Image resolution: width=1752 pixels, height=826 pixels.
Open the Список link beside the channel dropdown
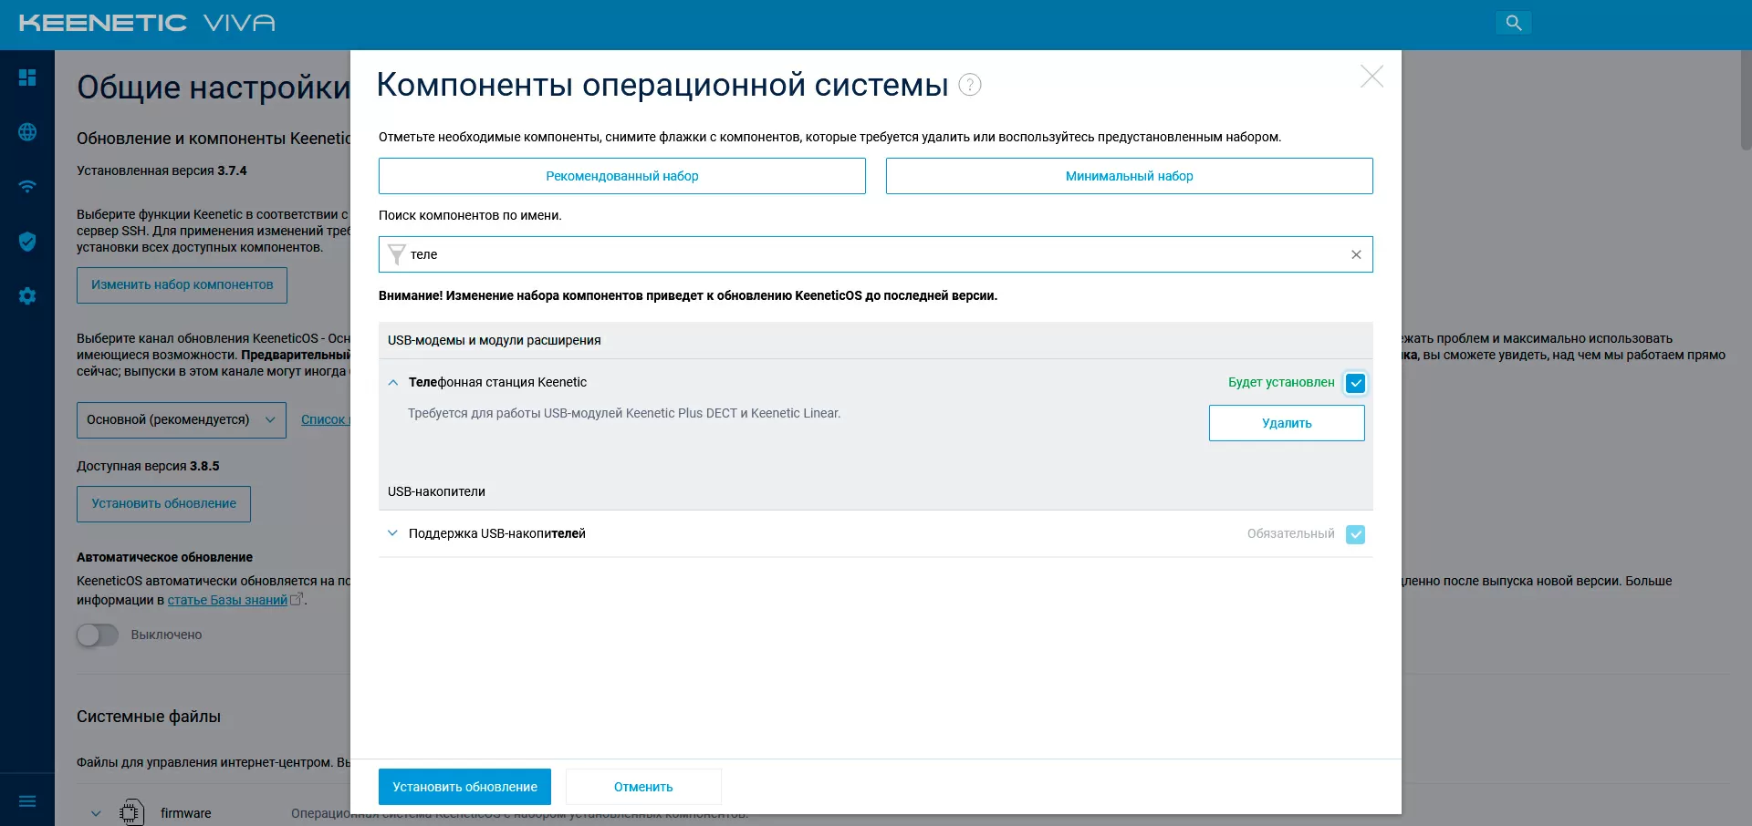tap(325, 419)
